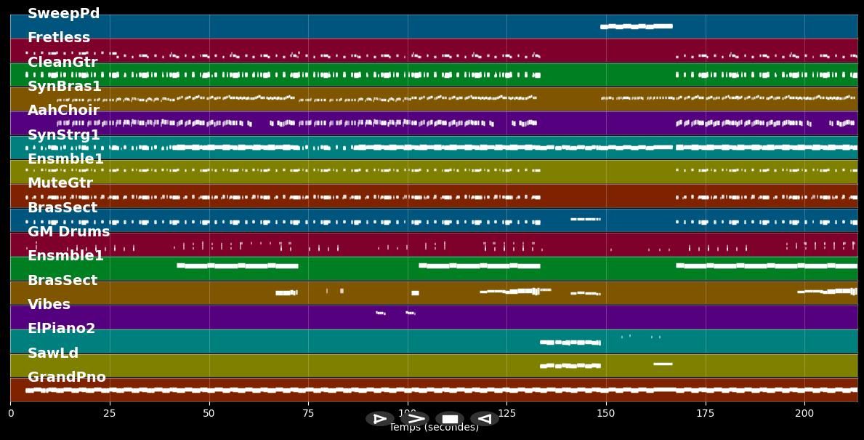This screenshot has height=440, width=864.
Task: Click the ElPiano2 track name
Action: 61,329
